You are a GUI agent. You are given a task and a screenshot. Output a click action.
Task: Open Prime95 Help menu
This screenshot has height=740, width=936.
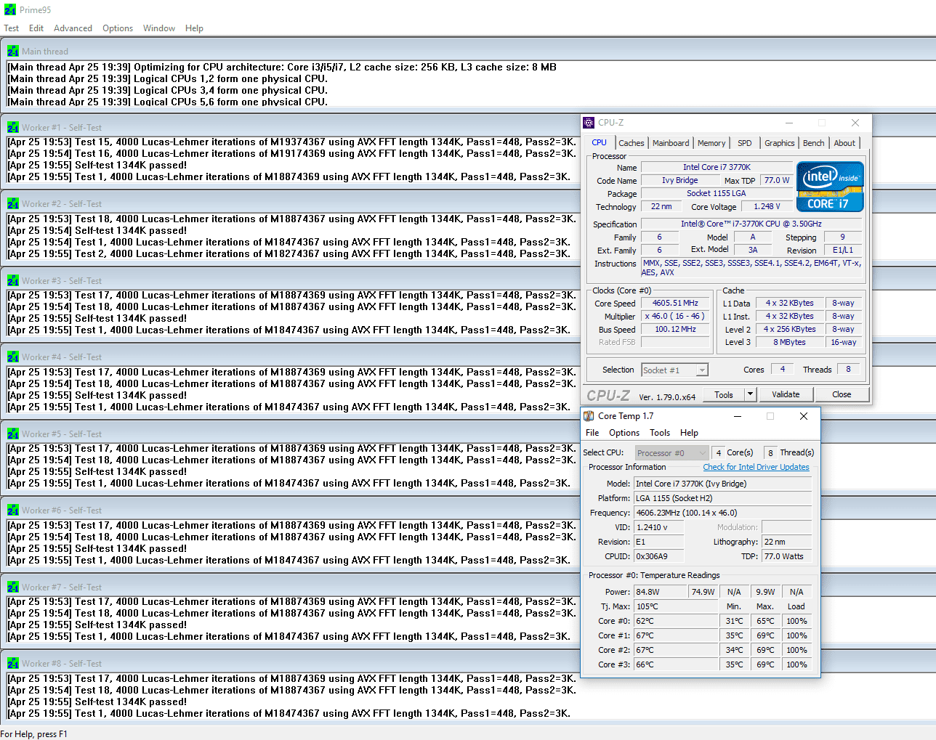pyautogui.click(x=194, y=28)
